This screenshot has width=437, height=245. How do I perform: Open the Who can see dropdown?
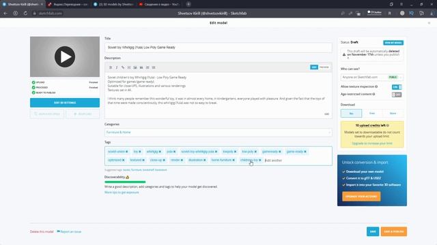(371, 77)
